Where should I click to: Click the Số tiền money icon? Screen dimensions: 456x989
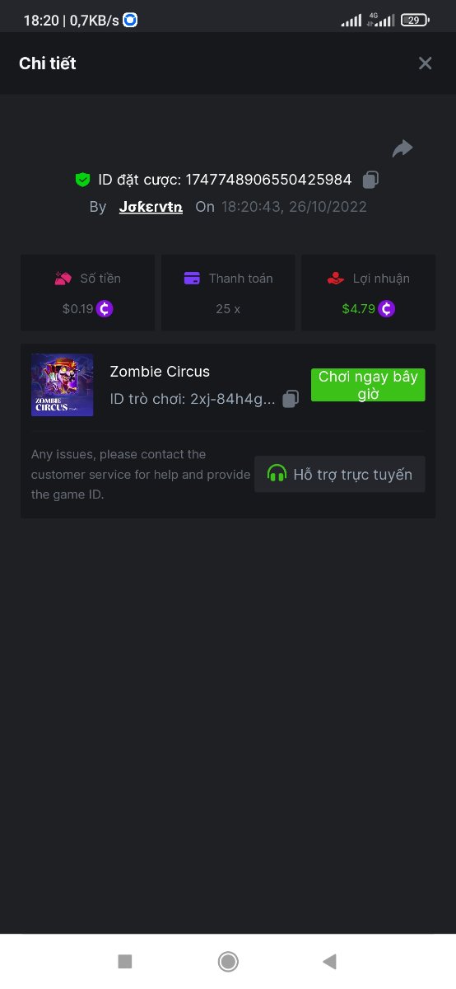(x=63, y=279)
